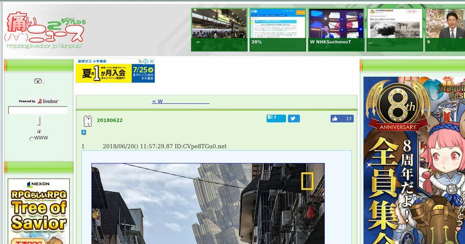Select the WWW search radio button
Screen dimensions: 465x244
[x=32, y=139]
